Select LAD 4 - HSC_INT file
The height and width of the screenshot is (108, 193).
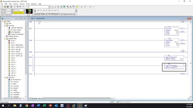pyautogui.click(x=16, y=49)
